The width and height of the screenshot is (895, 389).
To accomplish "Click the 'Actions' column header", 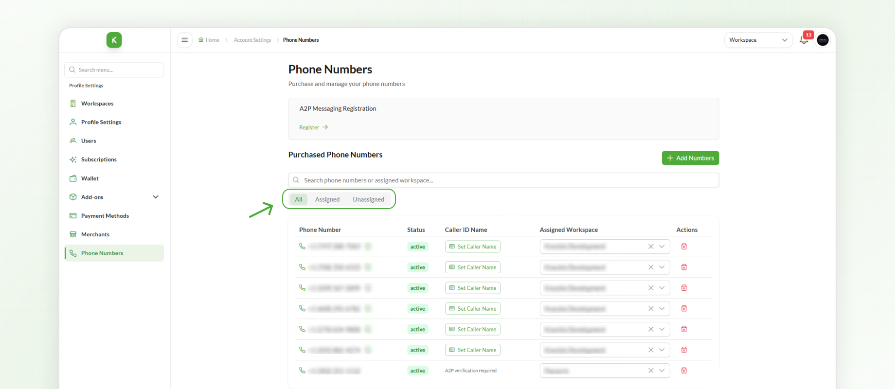I will 687,230.
